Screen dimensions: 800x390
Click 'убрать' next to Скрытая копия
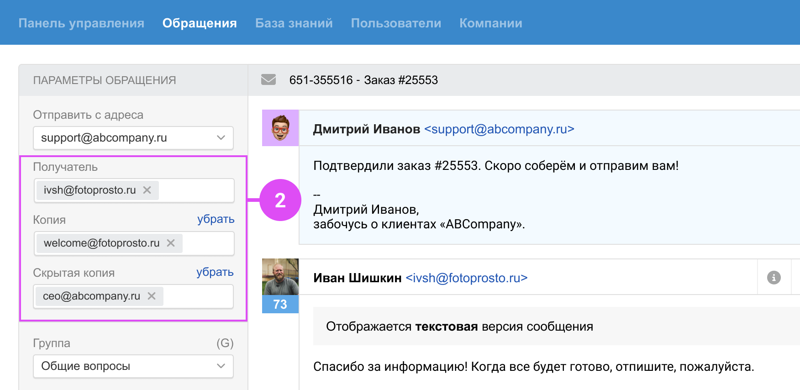(x=215, y=272)
